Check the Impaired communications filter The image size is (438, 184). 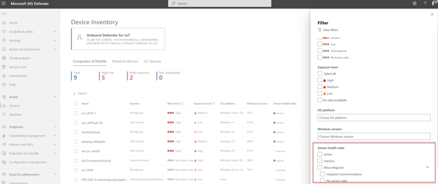click(x=323, y=174)
